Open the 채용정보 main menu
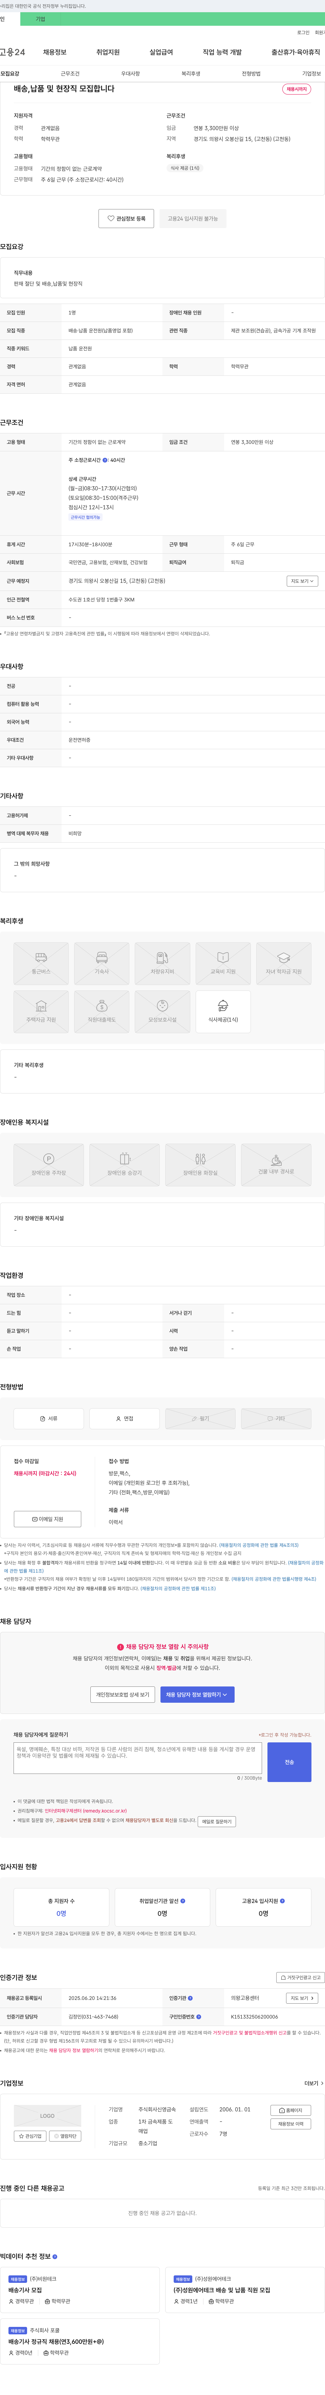 tap(55, 52)
